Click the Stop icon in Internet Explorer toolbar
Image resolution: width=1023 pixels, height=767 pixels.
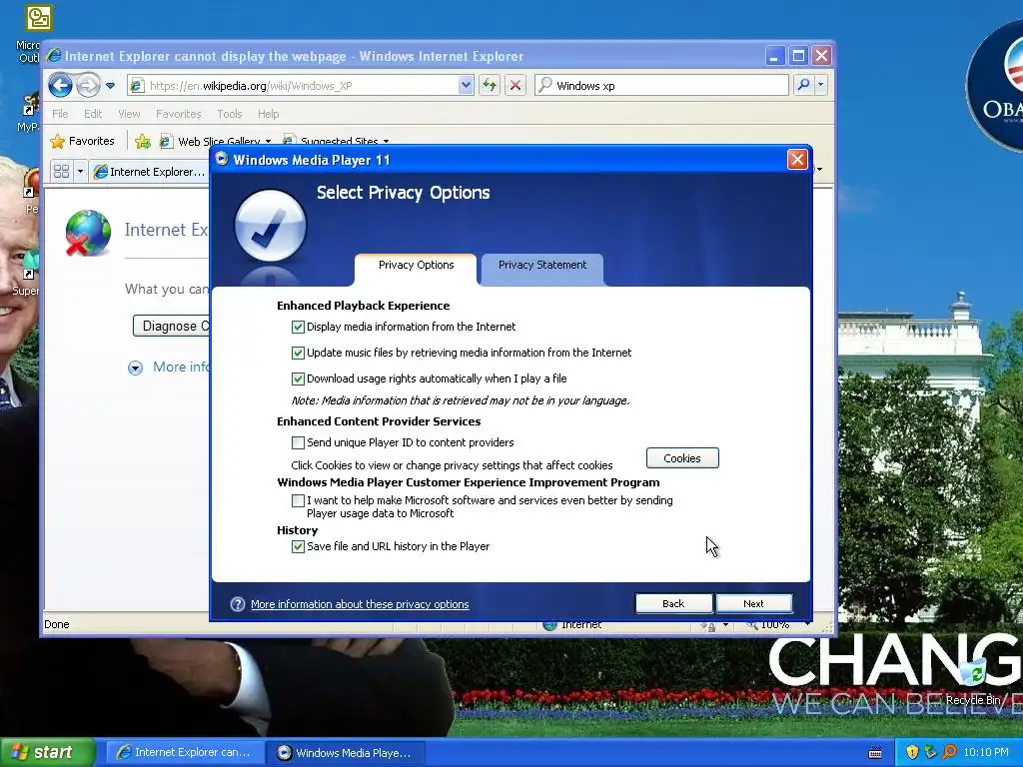click(515, 85)
